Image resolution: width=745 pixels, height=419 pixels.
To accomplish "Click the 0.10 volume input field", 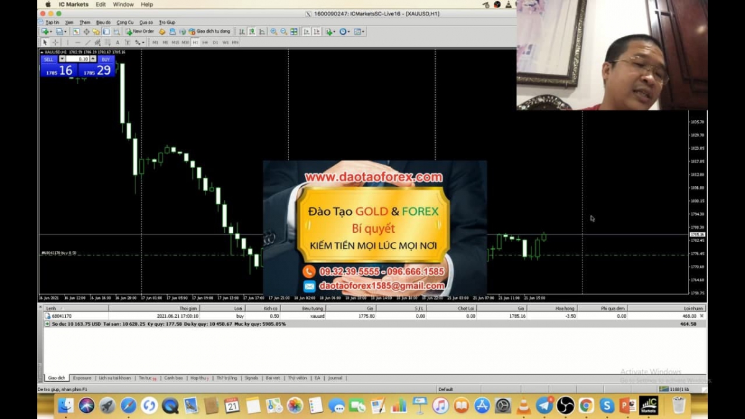I will pyautogui.click(x=78, y=59).
